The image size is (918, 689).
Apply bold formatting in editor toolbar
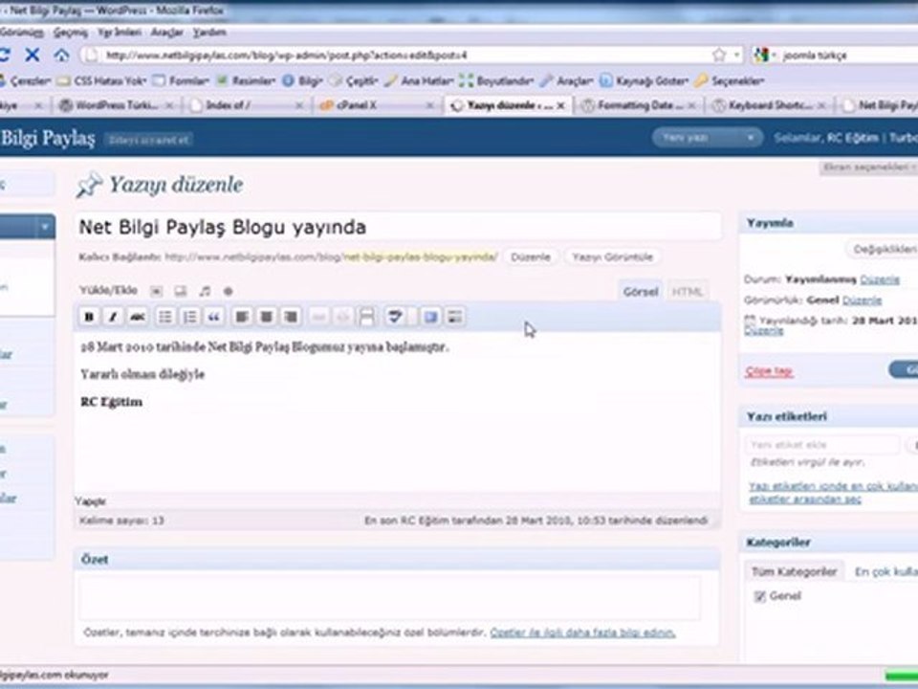[89, 317]
